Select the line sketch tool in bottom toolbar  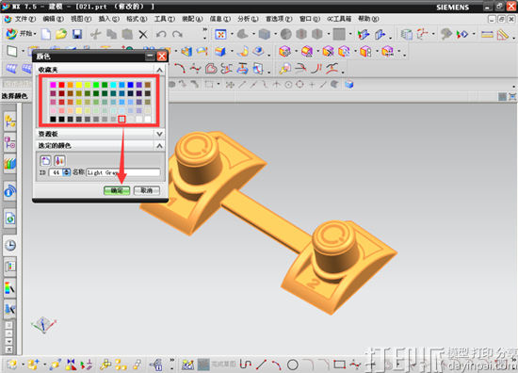[x=261, y=365]
